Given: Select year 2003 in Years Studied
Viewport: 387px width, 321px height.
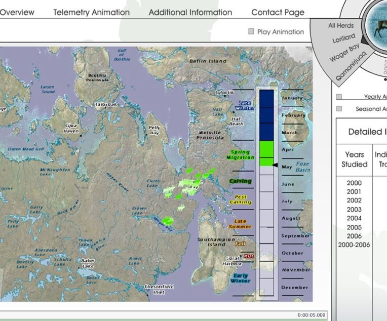Looking at the screenshot, I should (x=354, y=210).
